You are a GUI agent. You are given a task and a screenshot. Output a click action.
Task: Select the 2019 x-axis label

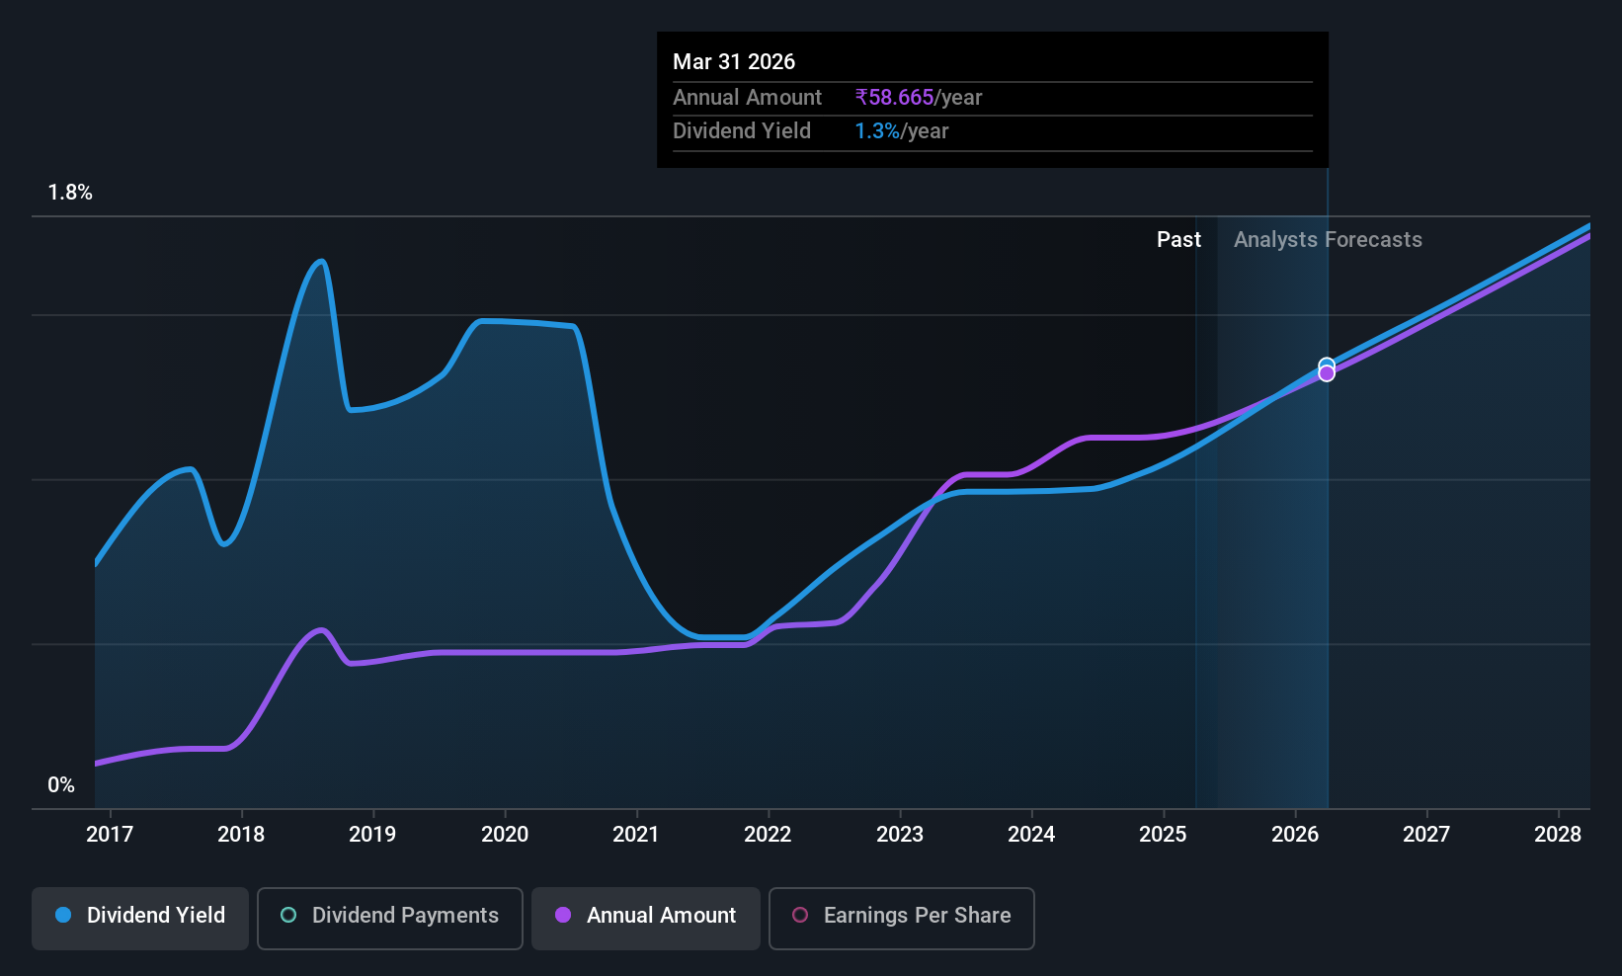[372, 835]
